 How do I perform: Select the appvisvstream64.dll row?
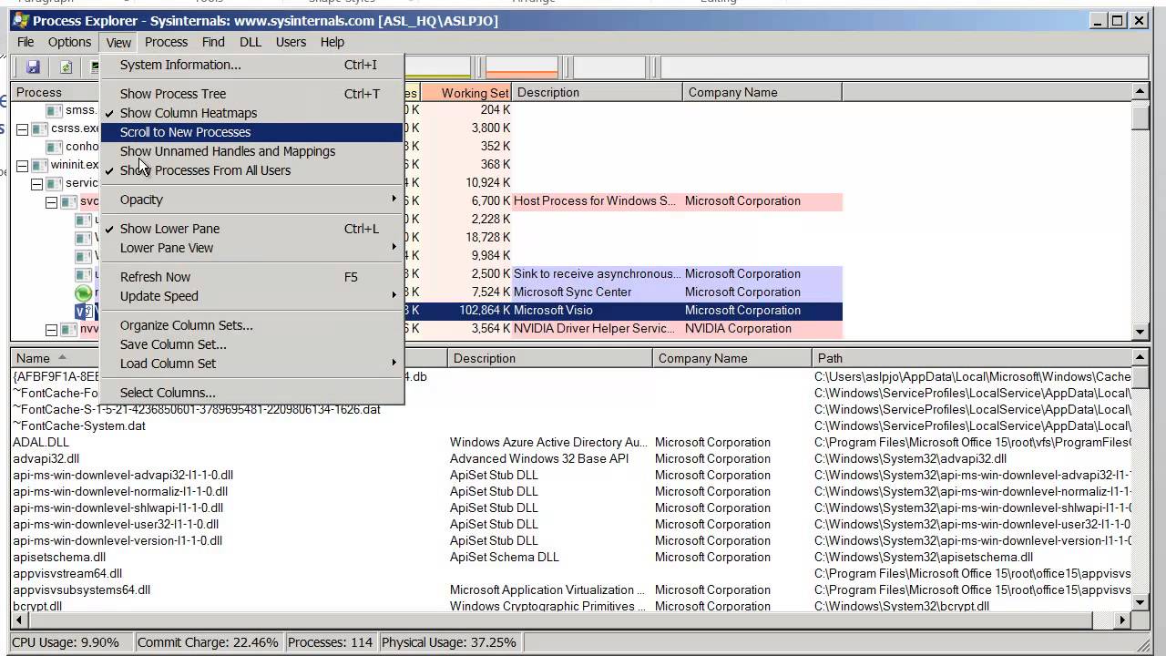click(x=571, y=573)
